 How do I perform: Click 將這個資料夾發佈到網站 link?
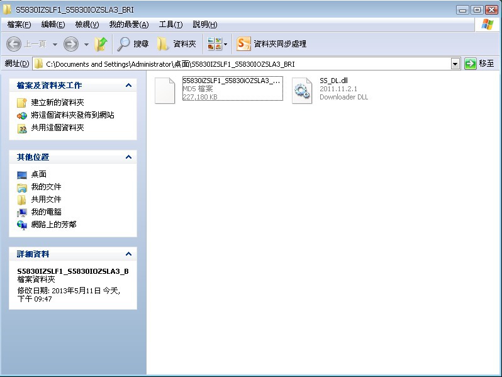pos(72,115)
